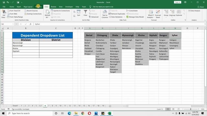Click taskbar search box

pyautogui.click(x=30, y=113)
